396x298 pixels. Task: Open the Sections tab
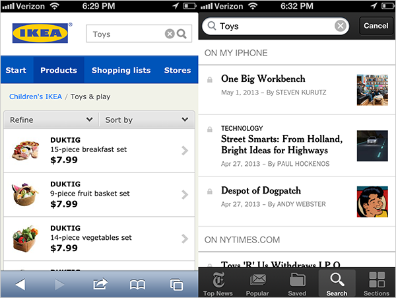point(376,283)
